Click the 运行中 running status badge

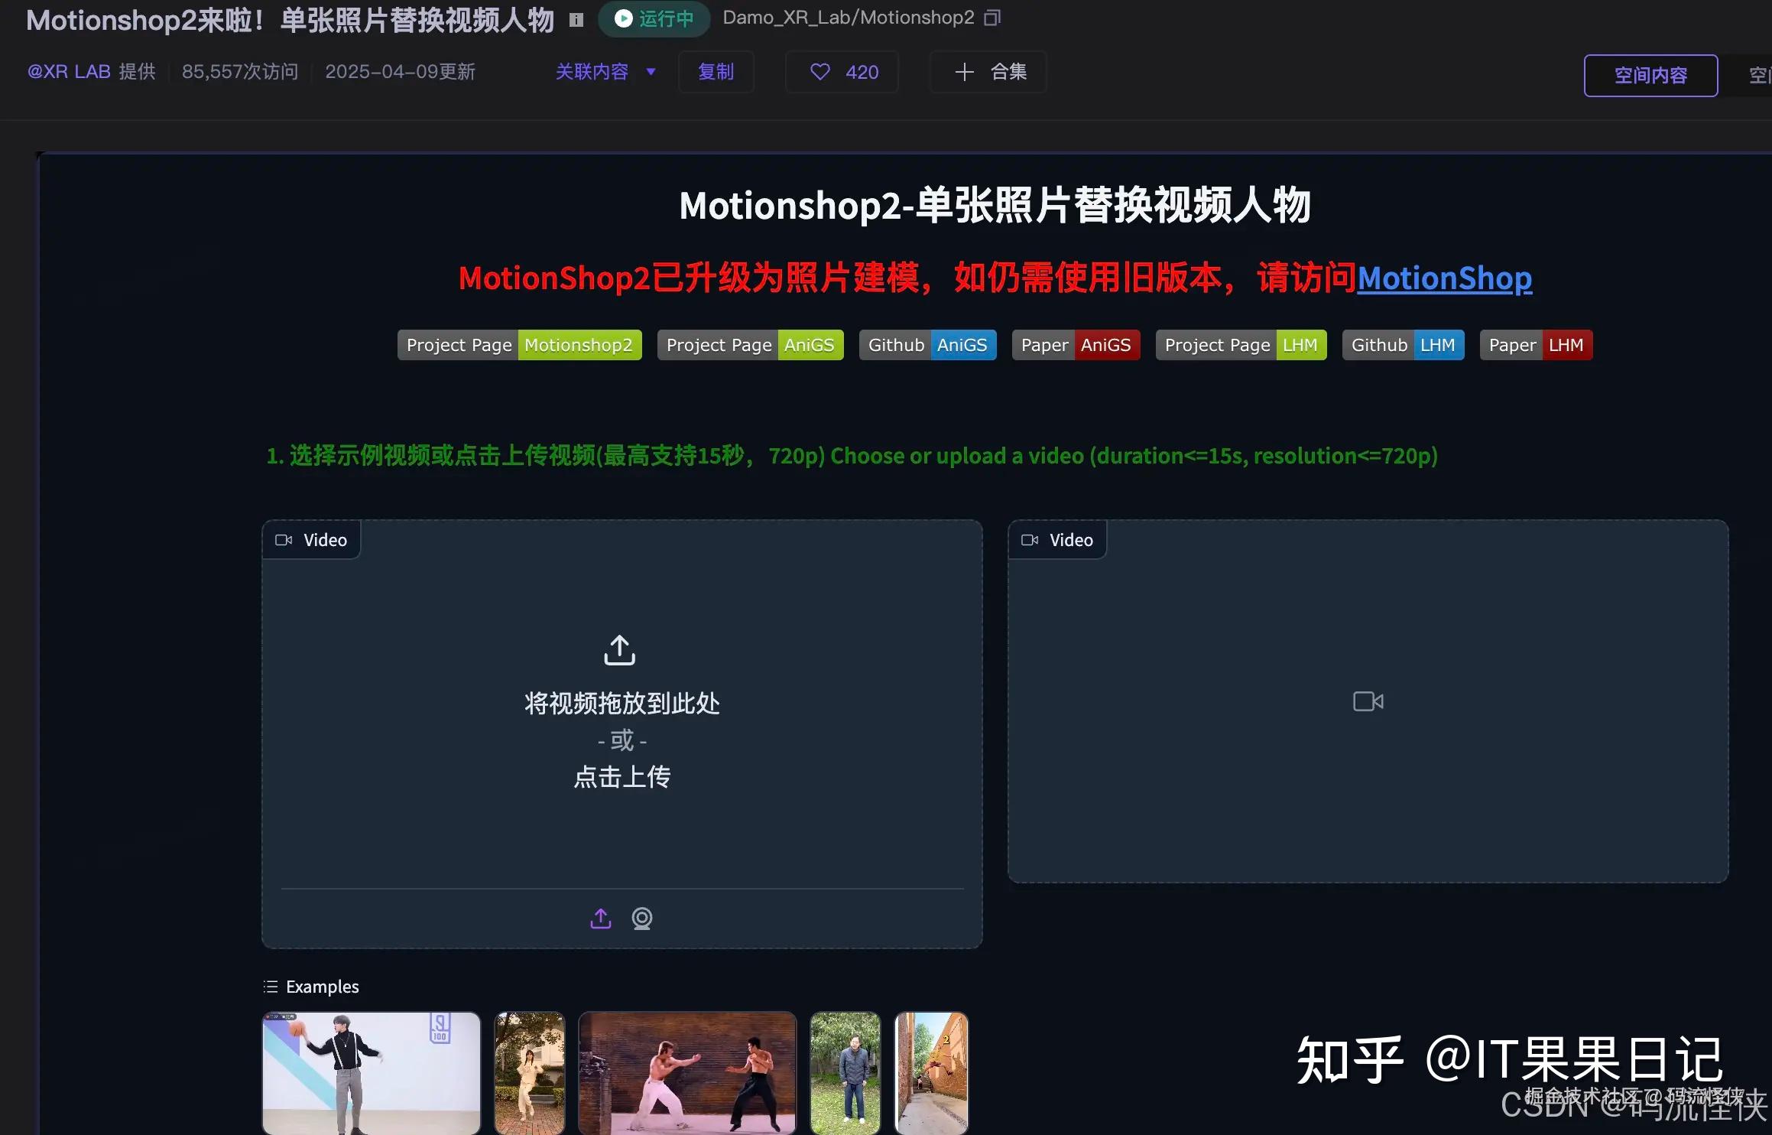(654, 18)
